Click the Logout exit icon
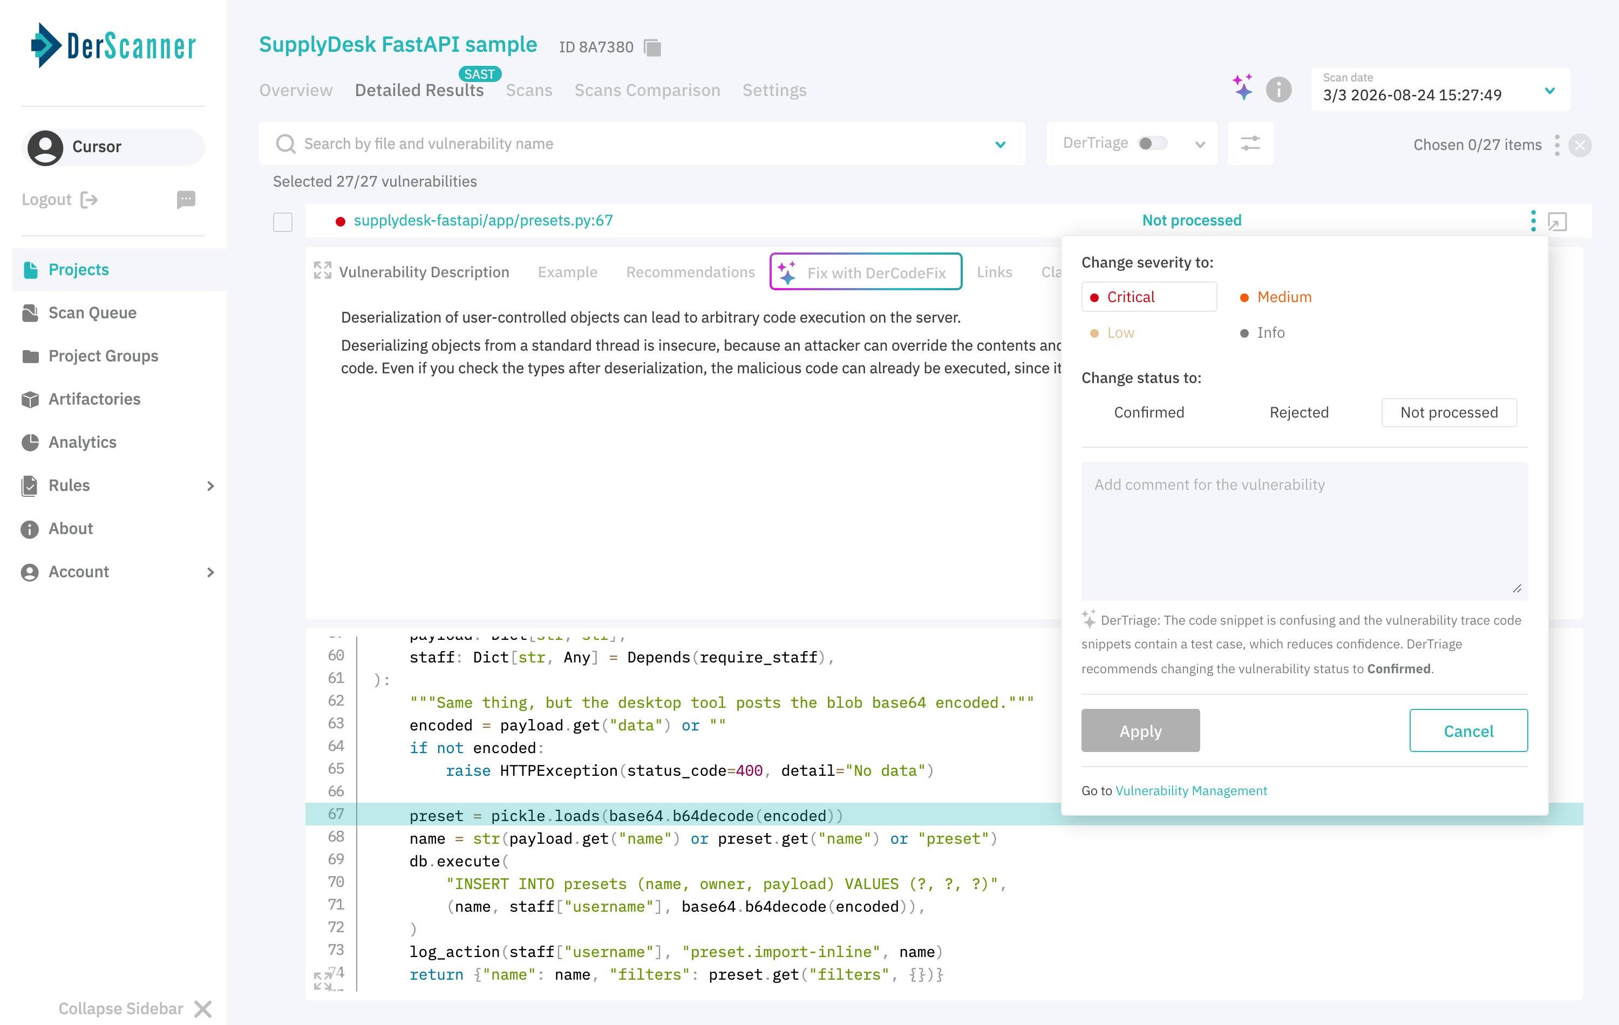 point(89,200)
